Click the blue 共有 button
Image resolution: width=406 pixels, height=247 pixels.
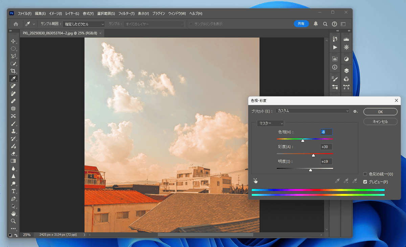[x=301, y=24]
